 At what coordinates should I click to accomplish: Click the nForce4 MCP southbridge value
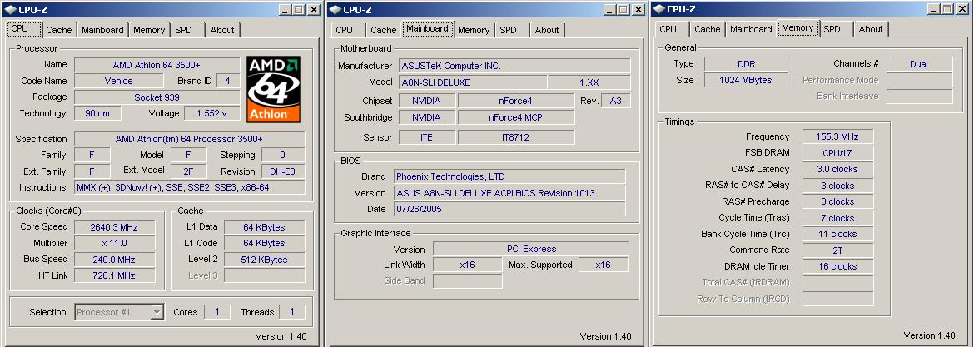pos(516,117)
